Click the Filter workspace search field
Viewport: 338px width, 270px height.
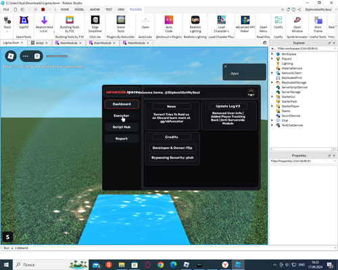[x=304, y=49]
